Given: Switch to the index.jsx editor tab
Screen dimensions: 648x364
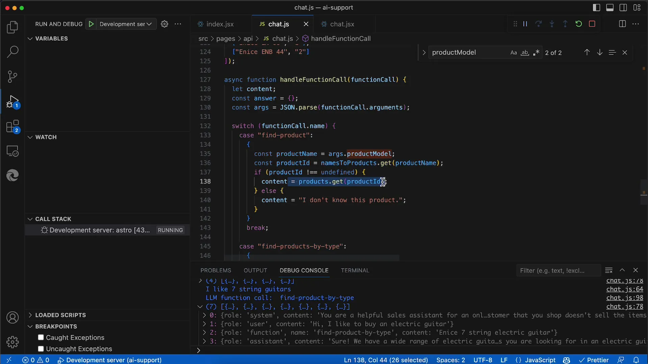Looking at the screenshot, I should tap(220, 24).
